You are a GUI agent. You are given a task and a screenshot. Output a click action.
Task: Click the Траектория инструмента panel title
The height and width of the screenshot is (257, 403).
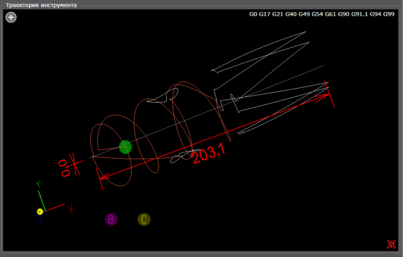(41, 5)
